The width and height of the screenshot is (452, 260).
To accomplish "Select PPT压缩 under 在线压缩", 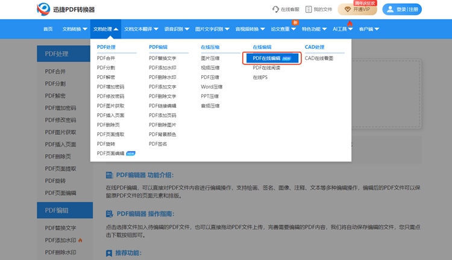I will (210, 96).
